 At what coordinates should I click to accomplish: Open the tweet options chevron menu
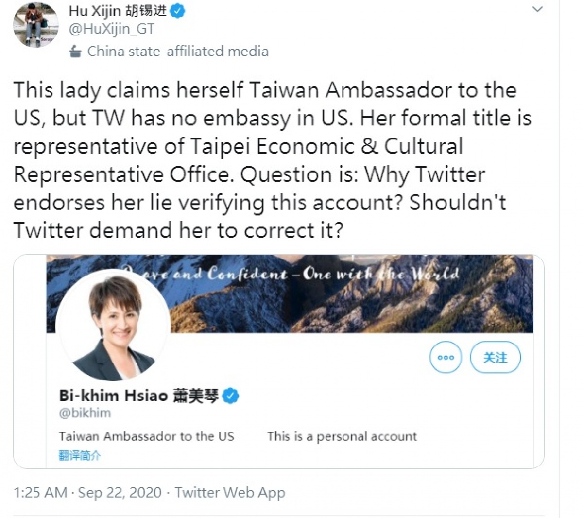click(x=537, y=9)
